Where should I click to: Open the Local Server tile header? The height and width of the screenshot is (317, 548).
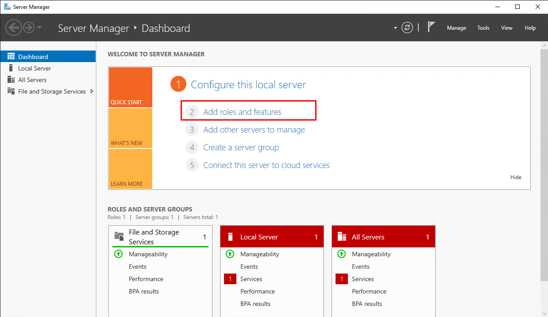(272, 237)
